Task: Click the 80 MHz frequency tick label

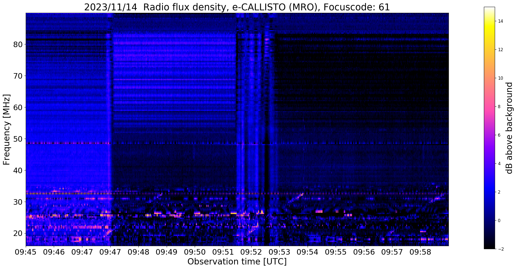Action: (x=18, y=44)
